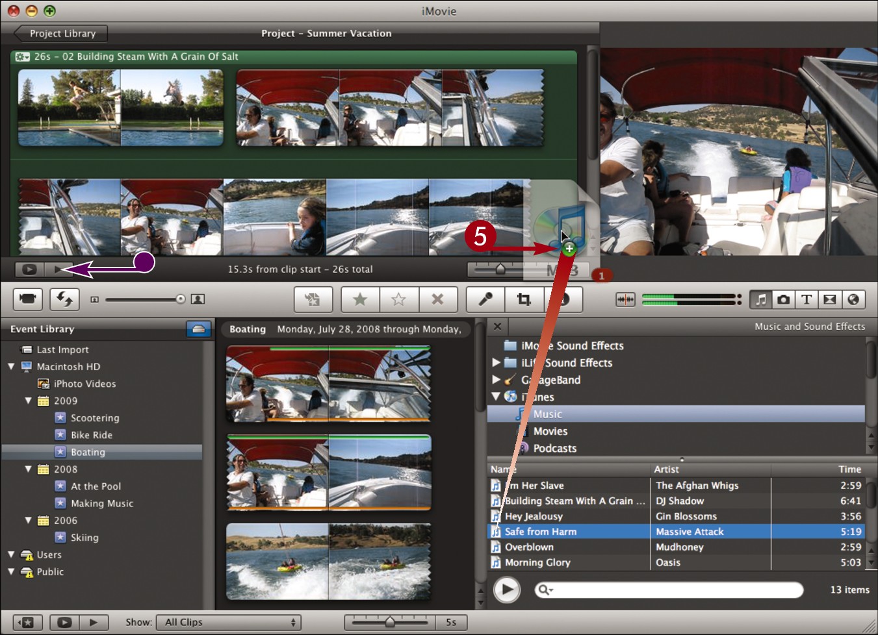Select the crop and rotate tool
The width and height of the screenshot is (878, 635).
(524, 299)
